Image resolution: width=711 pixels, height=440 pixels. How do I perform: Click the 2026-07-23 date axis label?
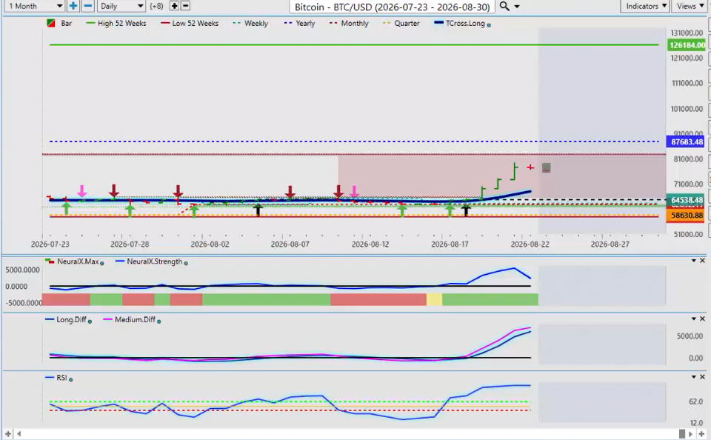pos(50,244)
